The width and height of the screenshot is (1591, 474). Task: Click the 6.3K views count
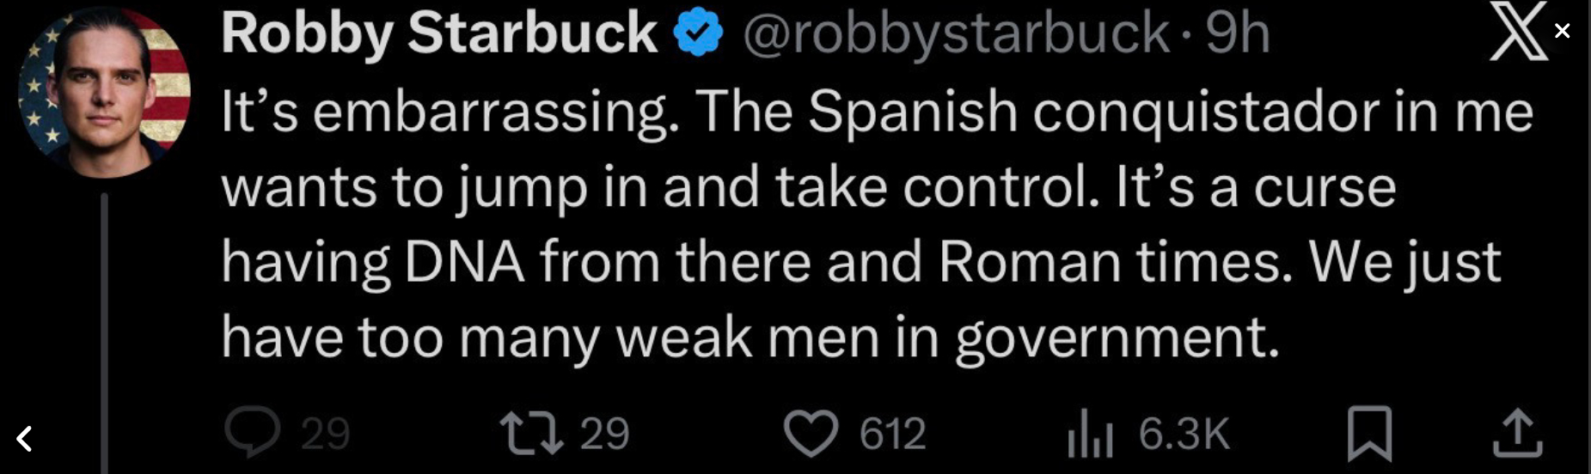point(1184,434)
